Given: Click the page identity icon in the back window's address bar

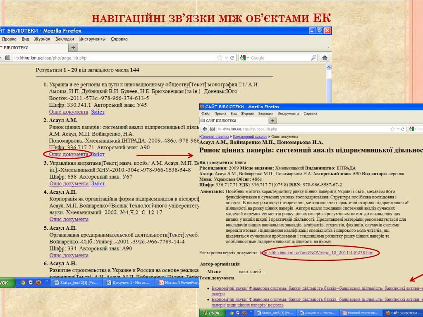Looking at the screenshot, I should [x=8, y=58].
